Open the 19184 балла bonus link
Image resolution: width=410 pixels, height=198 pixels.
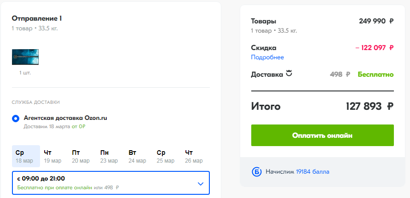click(312, 172)
